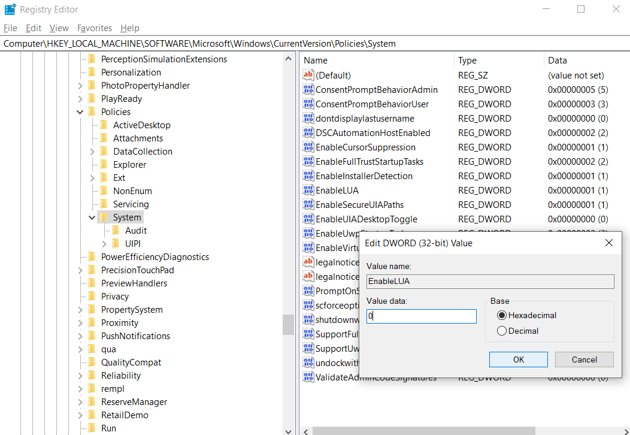Collapse the Policies key
Screen dimensions: 630x435
pyautogui.click(x=80, y=112)
